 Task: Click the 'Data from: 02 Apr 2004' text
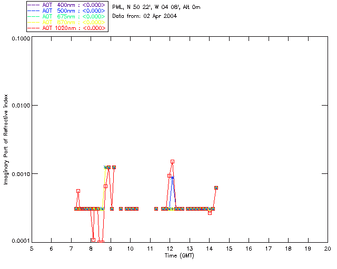coord(144,16)
